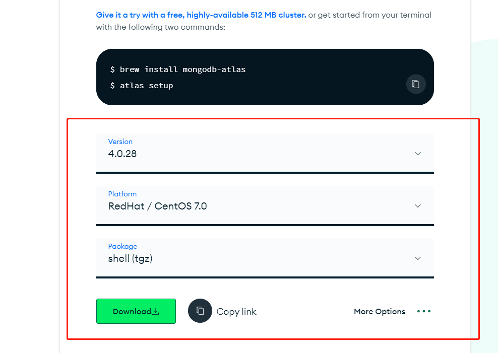
Task: Open the More Options menu
Action: pos(380,312)
